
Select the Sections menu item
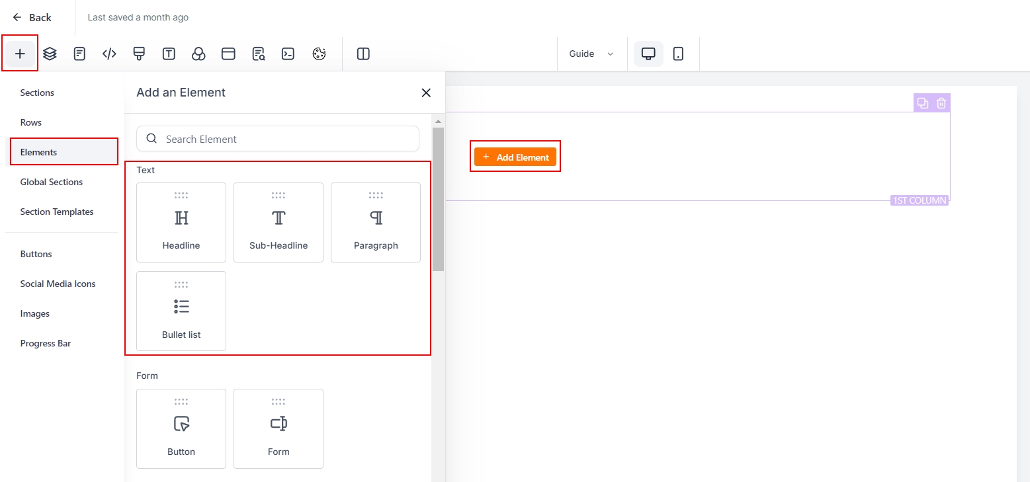37,93
